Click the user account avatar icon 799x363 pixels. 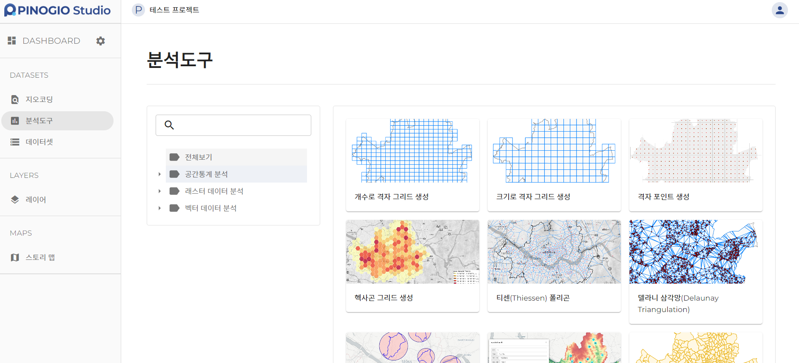[x=779, y=10]
